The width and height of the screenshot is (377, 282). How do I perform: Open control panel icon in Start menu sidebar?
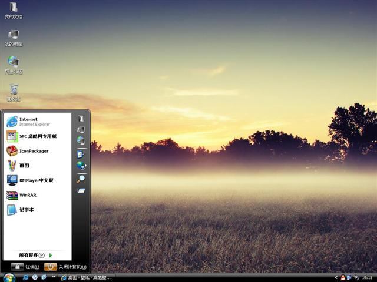pos(81,155)
